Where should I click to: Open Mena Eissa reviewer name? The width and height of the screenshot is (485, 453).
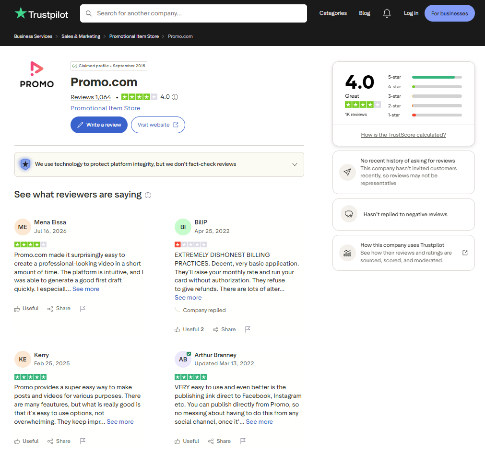(50, 222)
